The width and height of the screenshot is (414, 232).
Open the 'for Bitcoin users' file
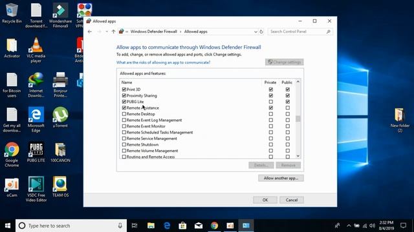point(12,84)
